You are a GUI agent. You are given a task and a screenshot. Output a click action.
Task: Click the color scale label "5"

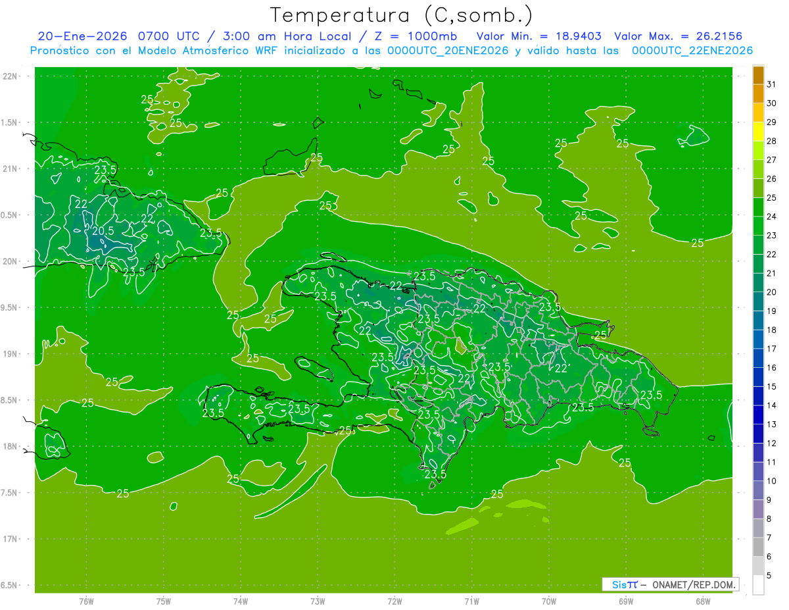coord(769,575)
